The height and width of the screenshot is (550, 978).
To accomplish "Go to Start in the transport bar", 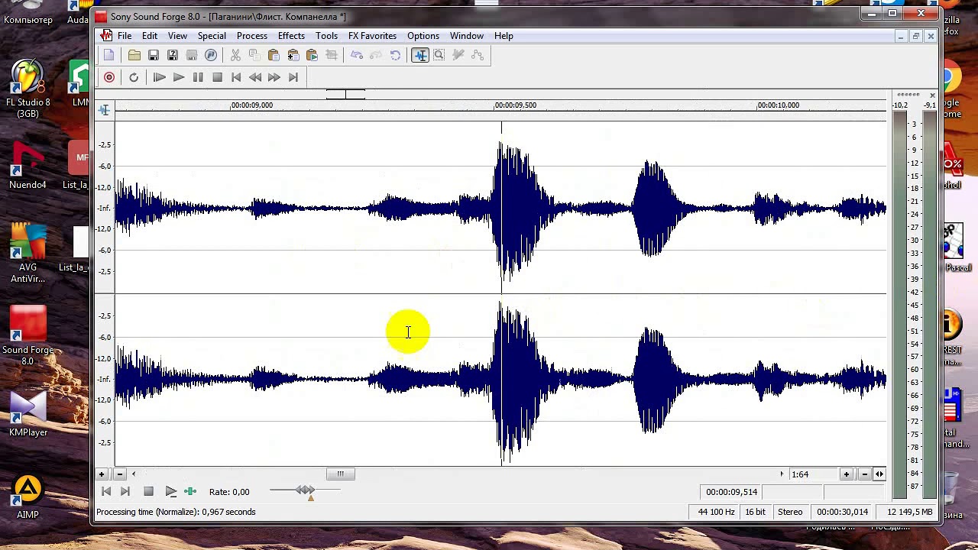I will click(236, 77).
